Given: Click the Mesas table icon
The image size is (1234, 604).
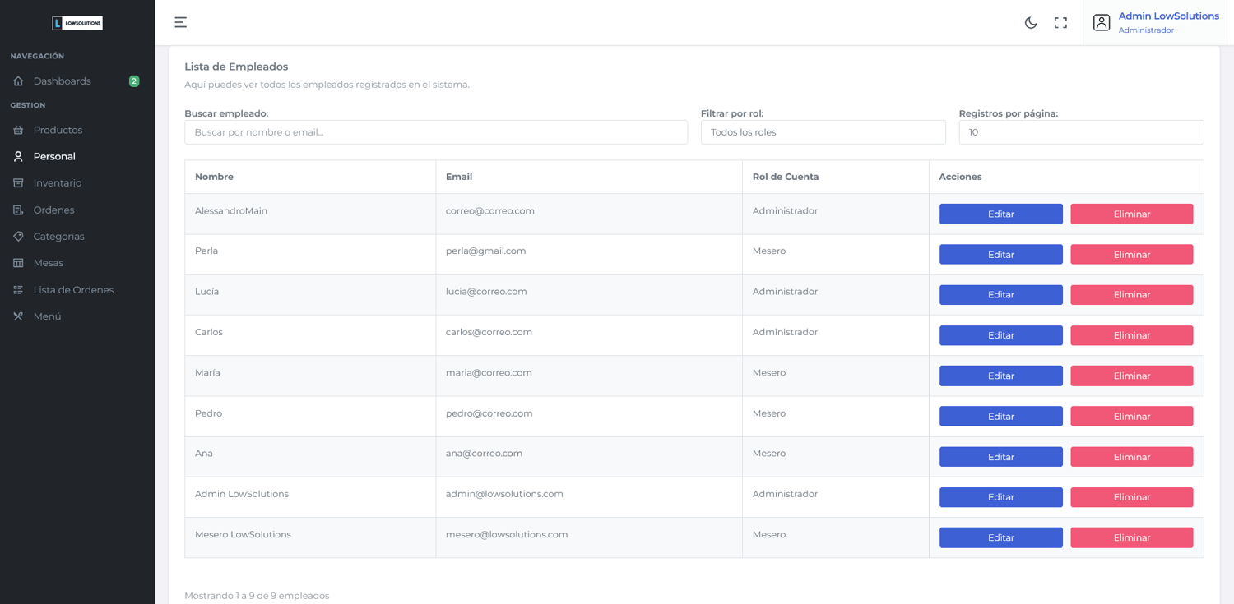Looking at the screenshot, I should (18, 263).
